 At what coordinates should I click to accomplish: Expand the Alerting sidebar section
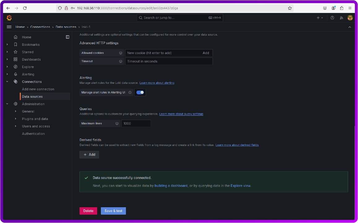[x=7, y=74]
